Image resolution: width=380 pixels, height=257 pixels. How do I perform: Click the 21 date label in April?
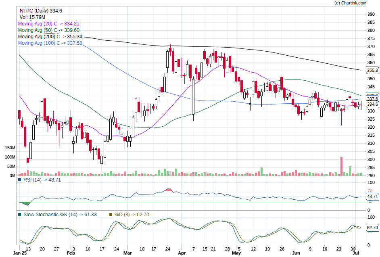[213, 249]
